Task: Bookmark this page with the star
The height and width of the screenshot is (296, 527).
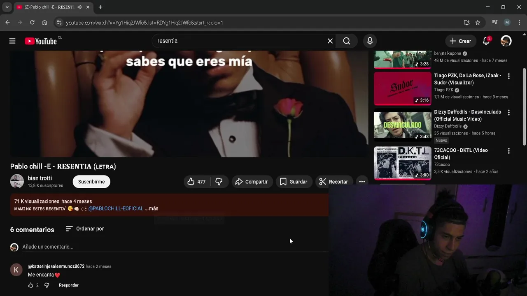Action: pyautogui.click(x=478, y=23)
